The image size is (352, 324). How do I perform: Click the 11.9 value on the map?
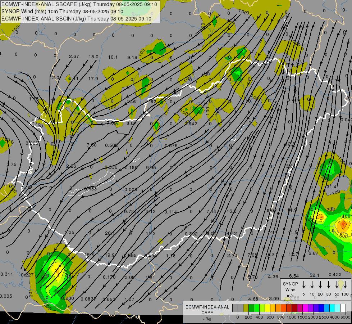click(x=293, y=232)
